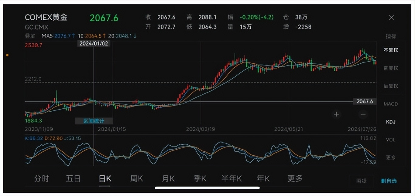The image size is (415, 196).
Task: Open 区间统计 interval statistics
Action: pyautogui.click(x=94, y=121)
